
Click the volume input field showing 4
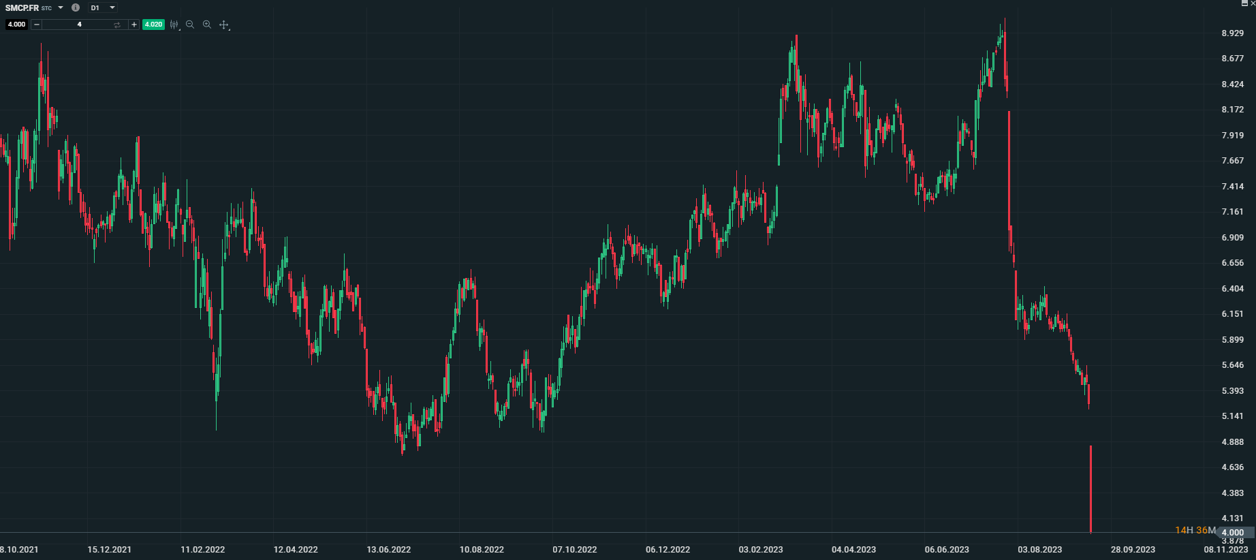(x=79, y=25)
